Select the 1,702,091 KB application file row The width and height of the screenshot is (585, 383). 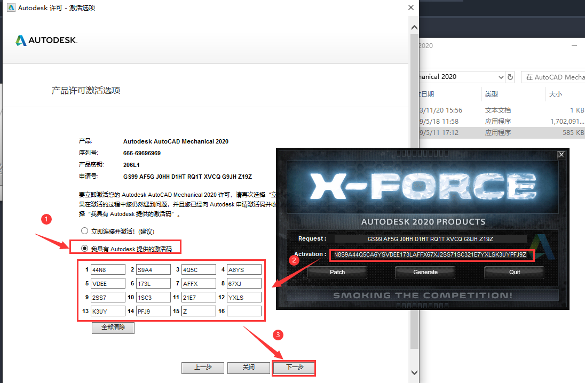502,122
